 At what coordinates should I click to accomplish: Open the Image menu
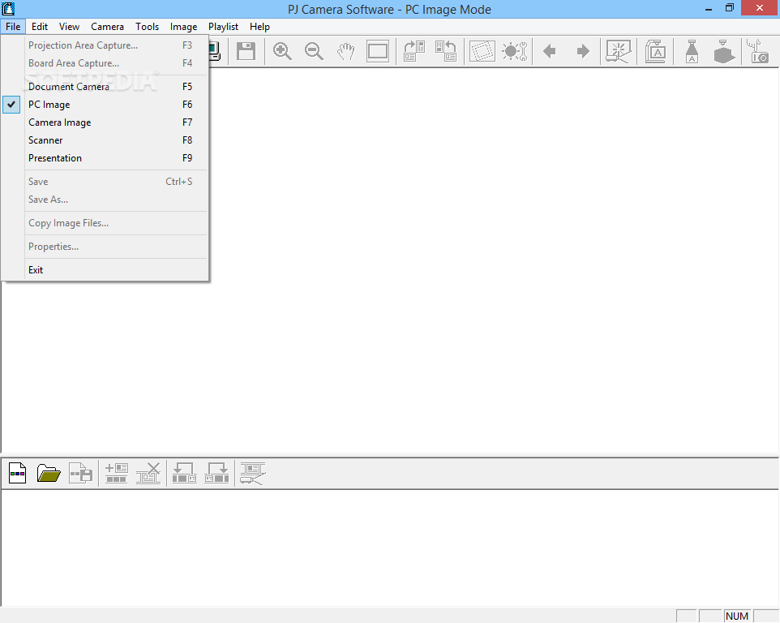click(183, 27)
